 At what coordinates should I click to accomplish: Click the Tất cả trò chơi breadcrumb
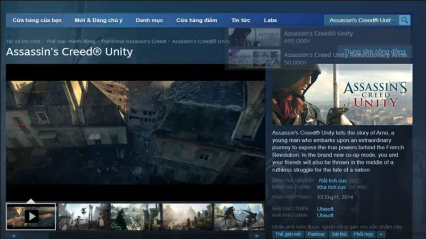(x=23, y=41)
